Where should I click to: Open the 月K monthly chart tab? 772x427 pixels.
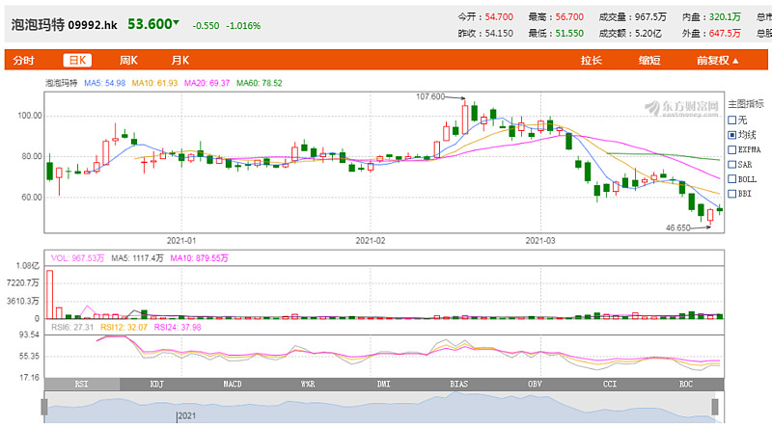pyautogui.click(x=180, y=60)
